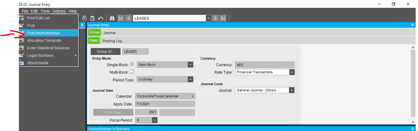Click pin icon left of Journal Entry header

click(82, 25)
